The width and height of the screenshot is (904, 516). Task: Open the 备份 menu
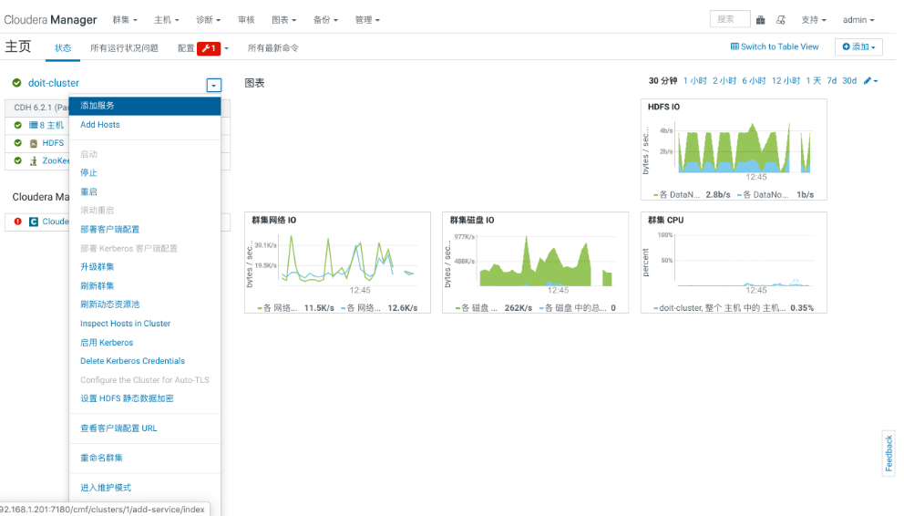point(325,20)
